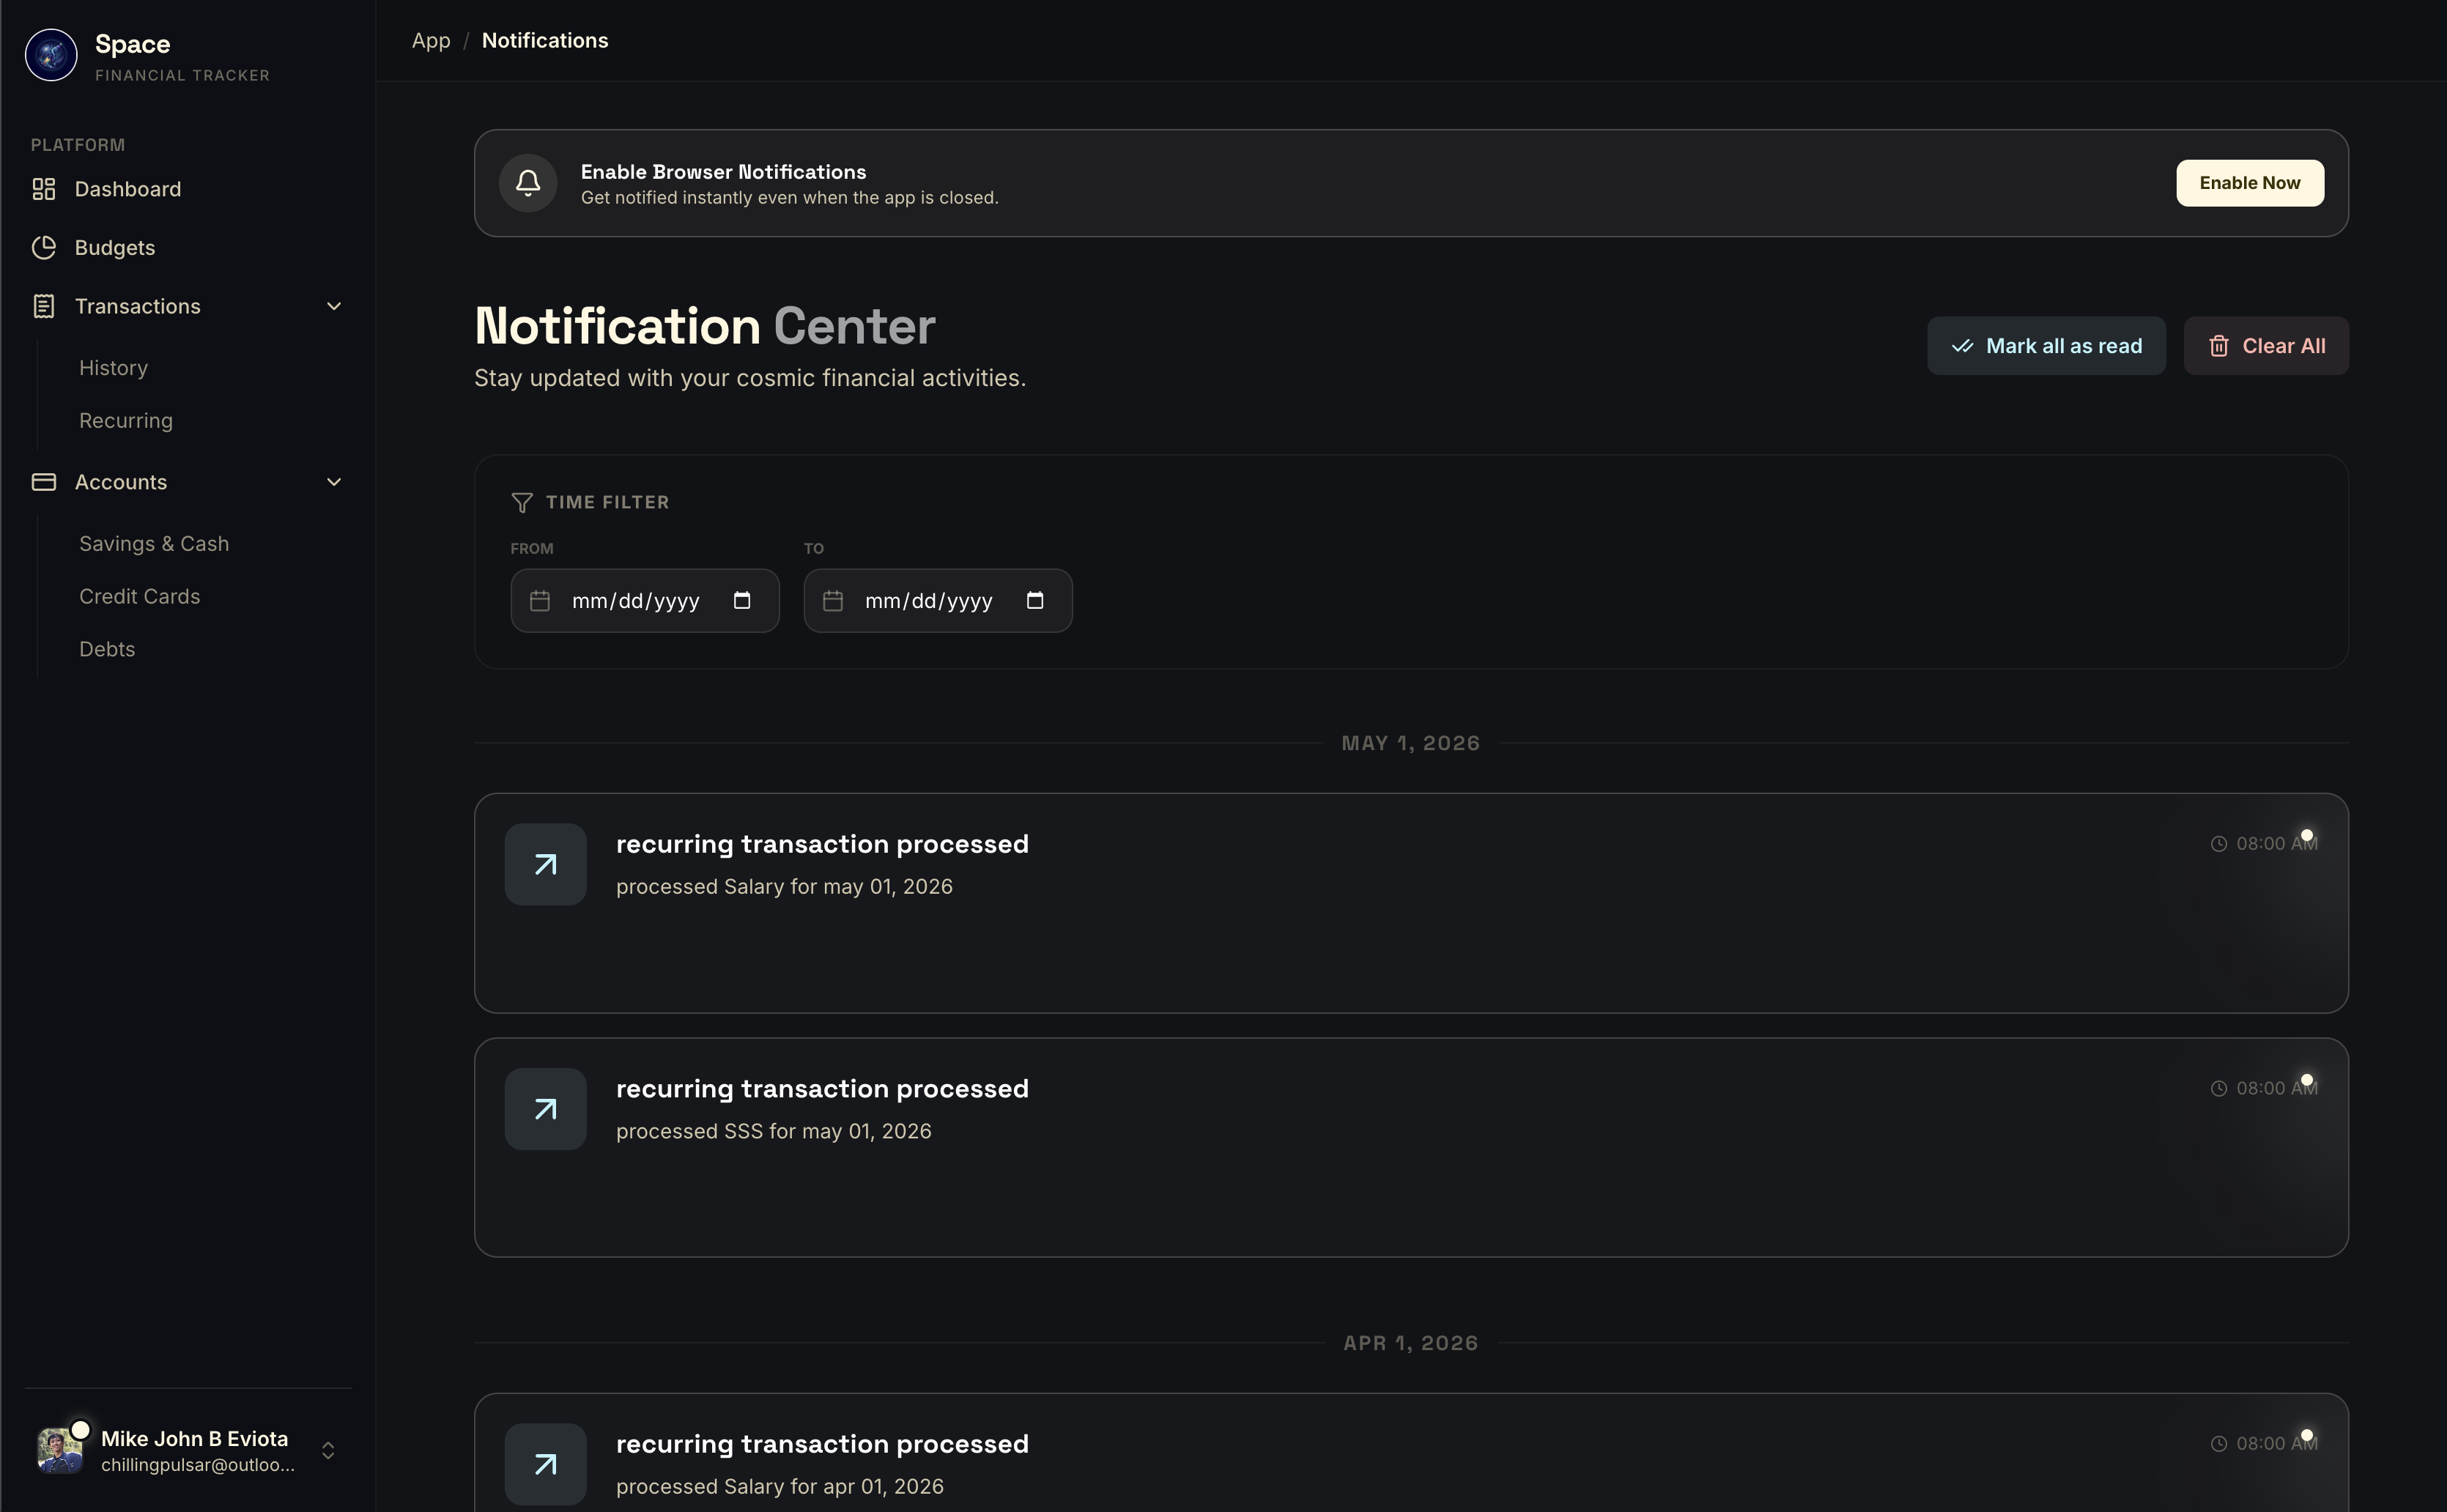Click arrow icon on April Salary notification
2447x1512 pixels.
[x=545, y=1464]
